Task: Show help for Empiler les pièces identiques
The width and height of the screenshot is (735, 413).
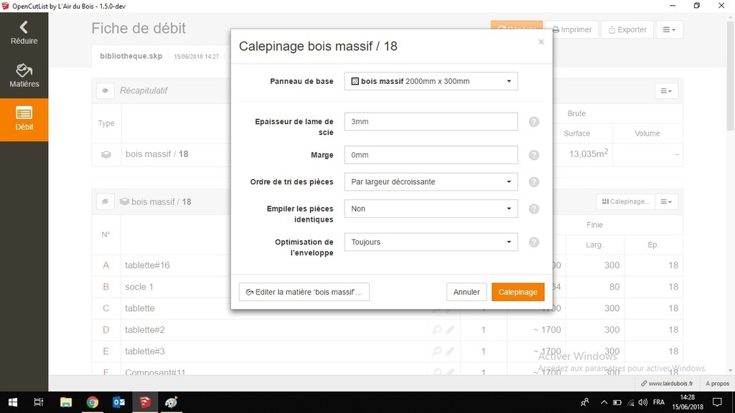Action: point(533,209)
